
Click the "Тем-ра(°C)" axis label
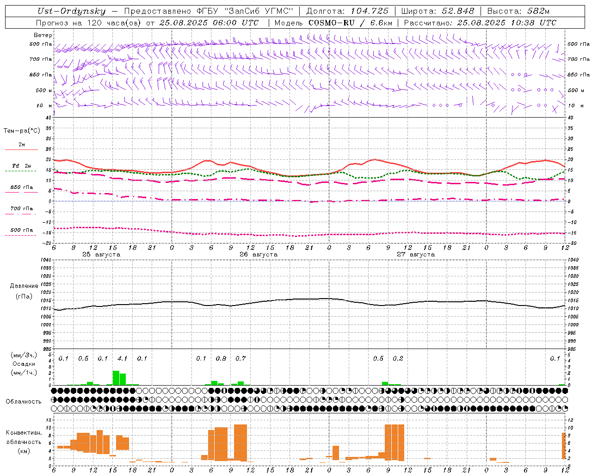click(22, 131)
